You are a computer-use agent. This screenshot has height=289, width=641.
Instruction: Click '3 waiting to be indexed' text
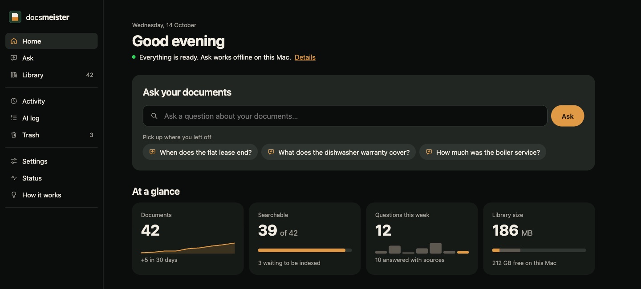[x=289, y=263]
